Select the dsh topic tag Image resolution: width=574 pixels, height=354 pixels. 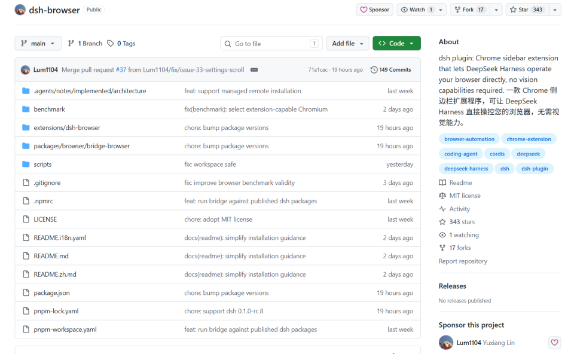point(505,169)
